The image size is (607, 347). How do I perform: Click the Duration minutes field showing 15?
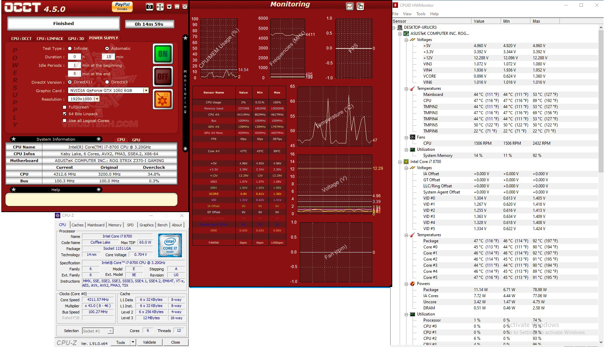pyautogui.click(x=108, y=57)
